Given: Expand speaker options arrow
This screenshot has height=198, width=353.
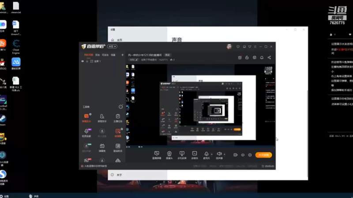Looking at the screenshot, I should [225, 154].
